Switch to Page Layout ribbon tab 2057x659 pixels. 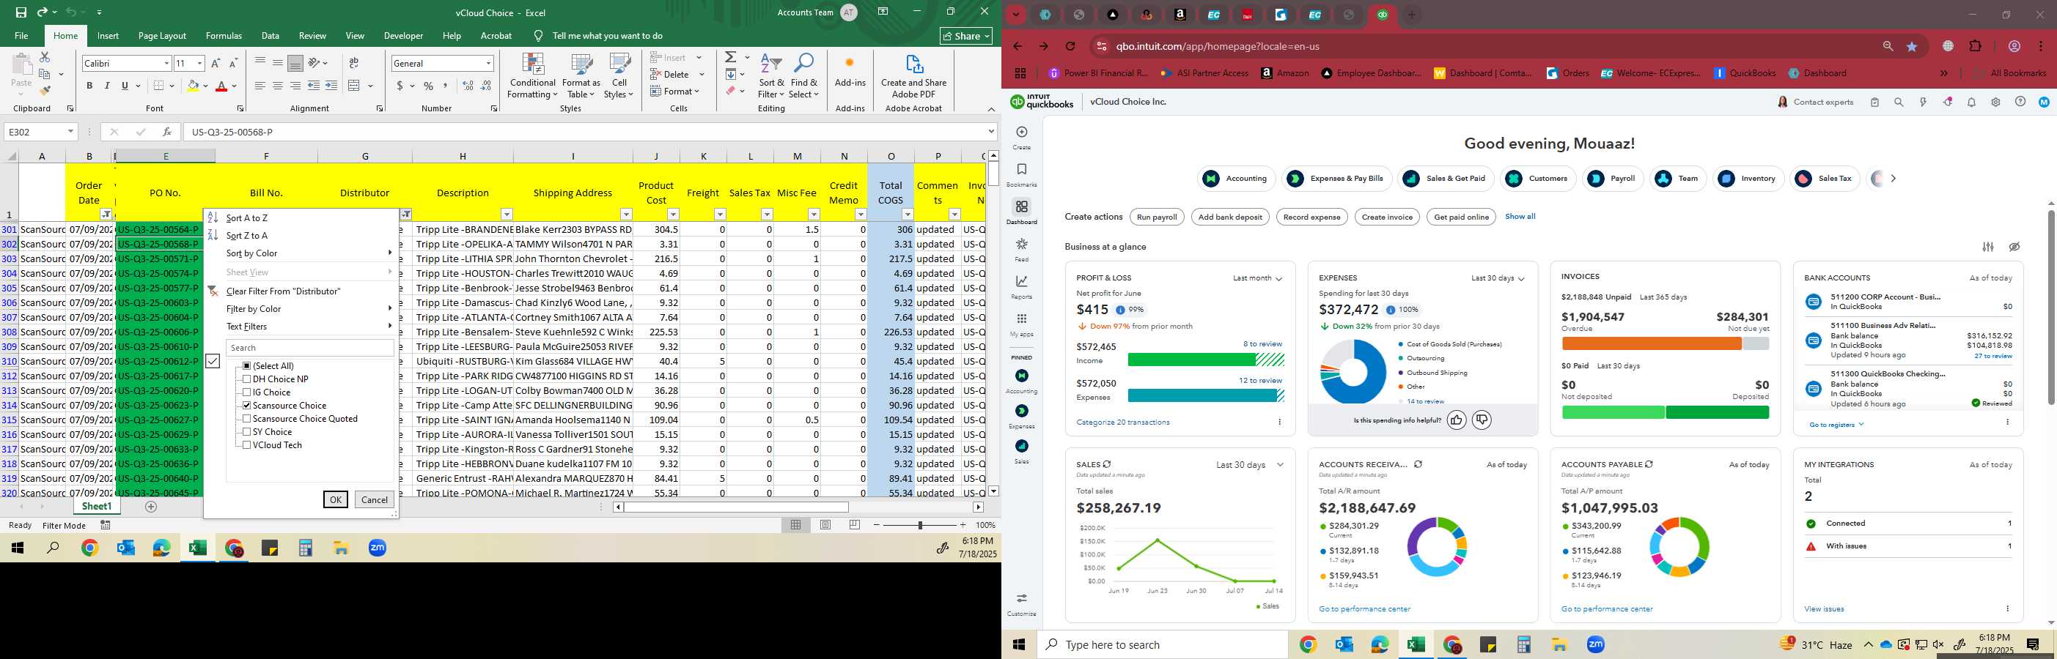[x=162, y=36]
